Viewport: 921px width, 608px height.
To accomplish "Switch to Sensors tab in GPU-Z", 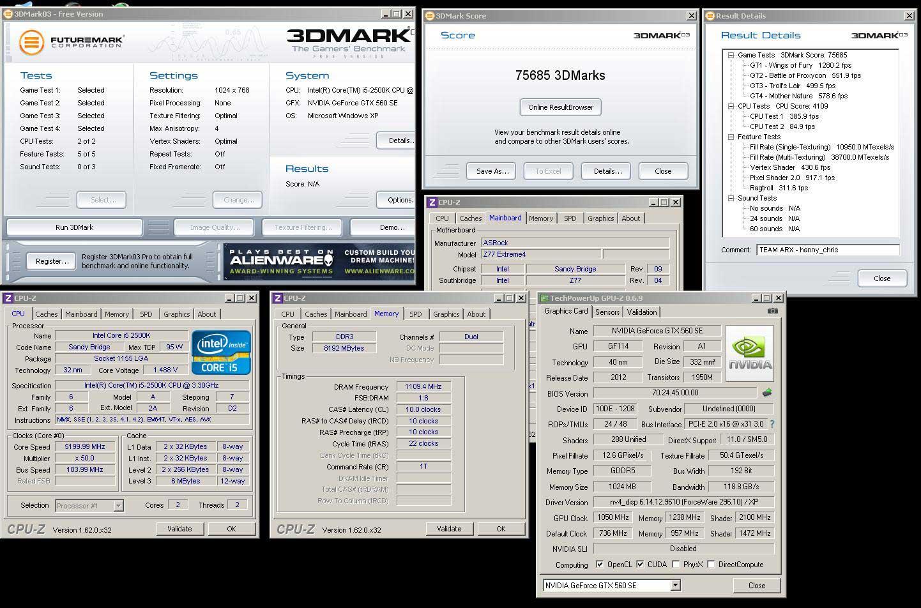I will coord(607,312).
